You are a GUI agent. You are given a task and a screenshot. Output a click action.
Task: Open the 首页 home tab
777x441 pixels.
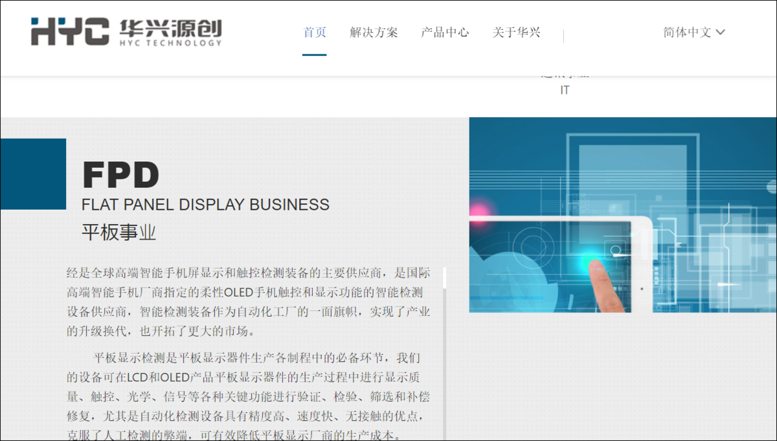315,32
